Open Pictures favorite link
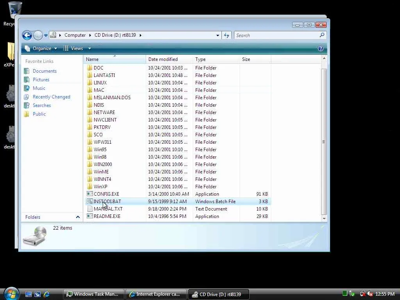The height and width of the screenshot is (300, 400). pyautogui.click(x=41, y=80)
